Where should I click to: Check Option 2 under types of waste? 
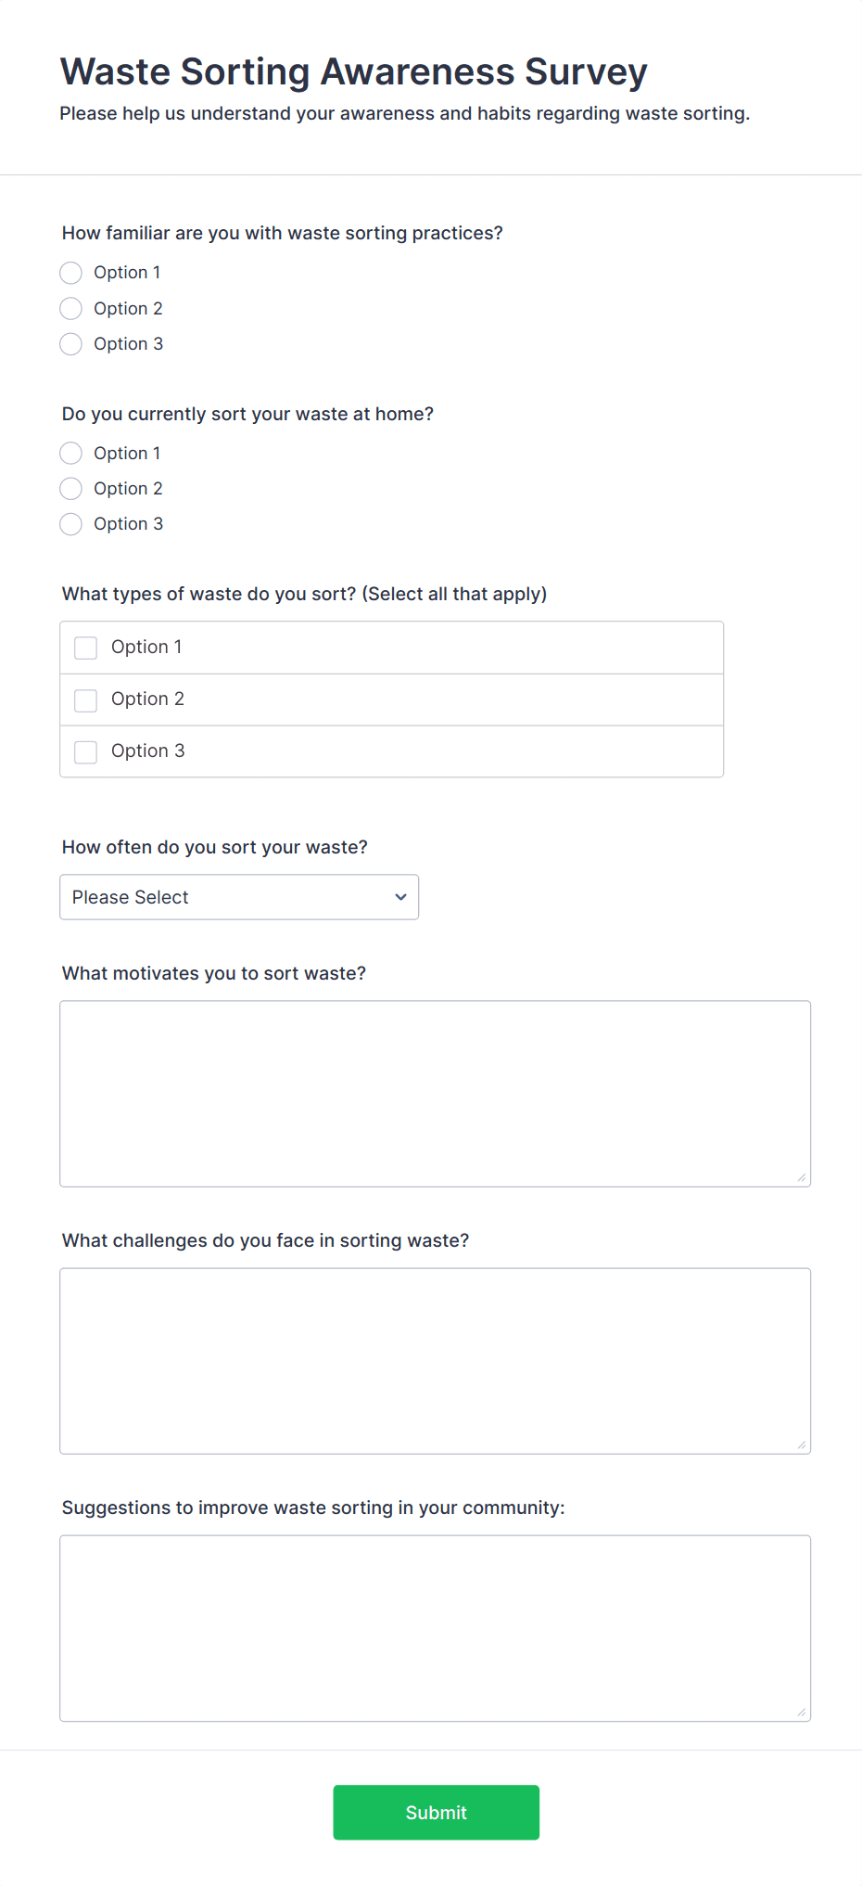point(86,699)
